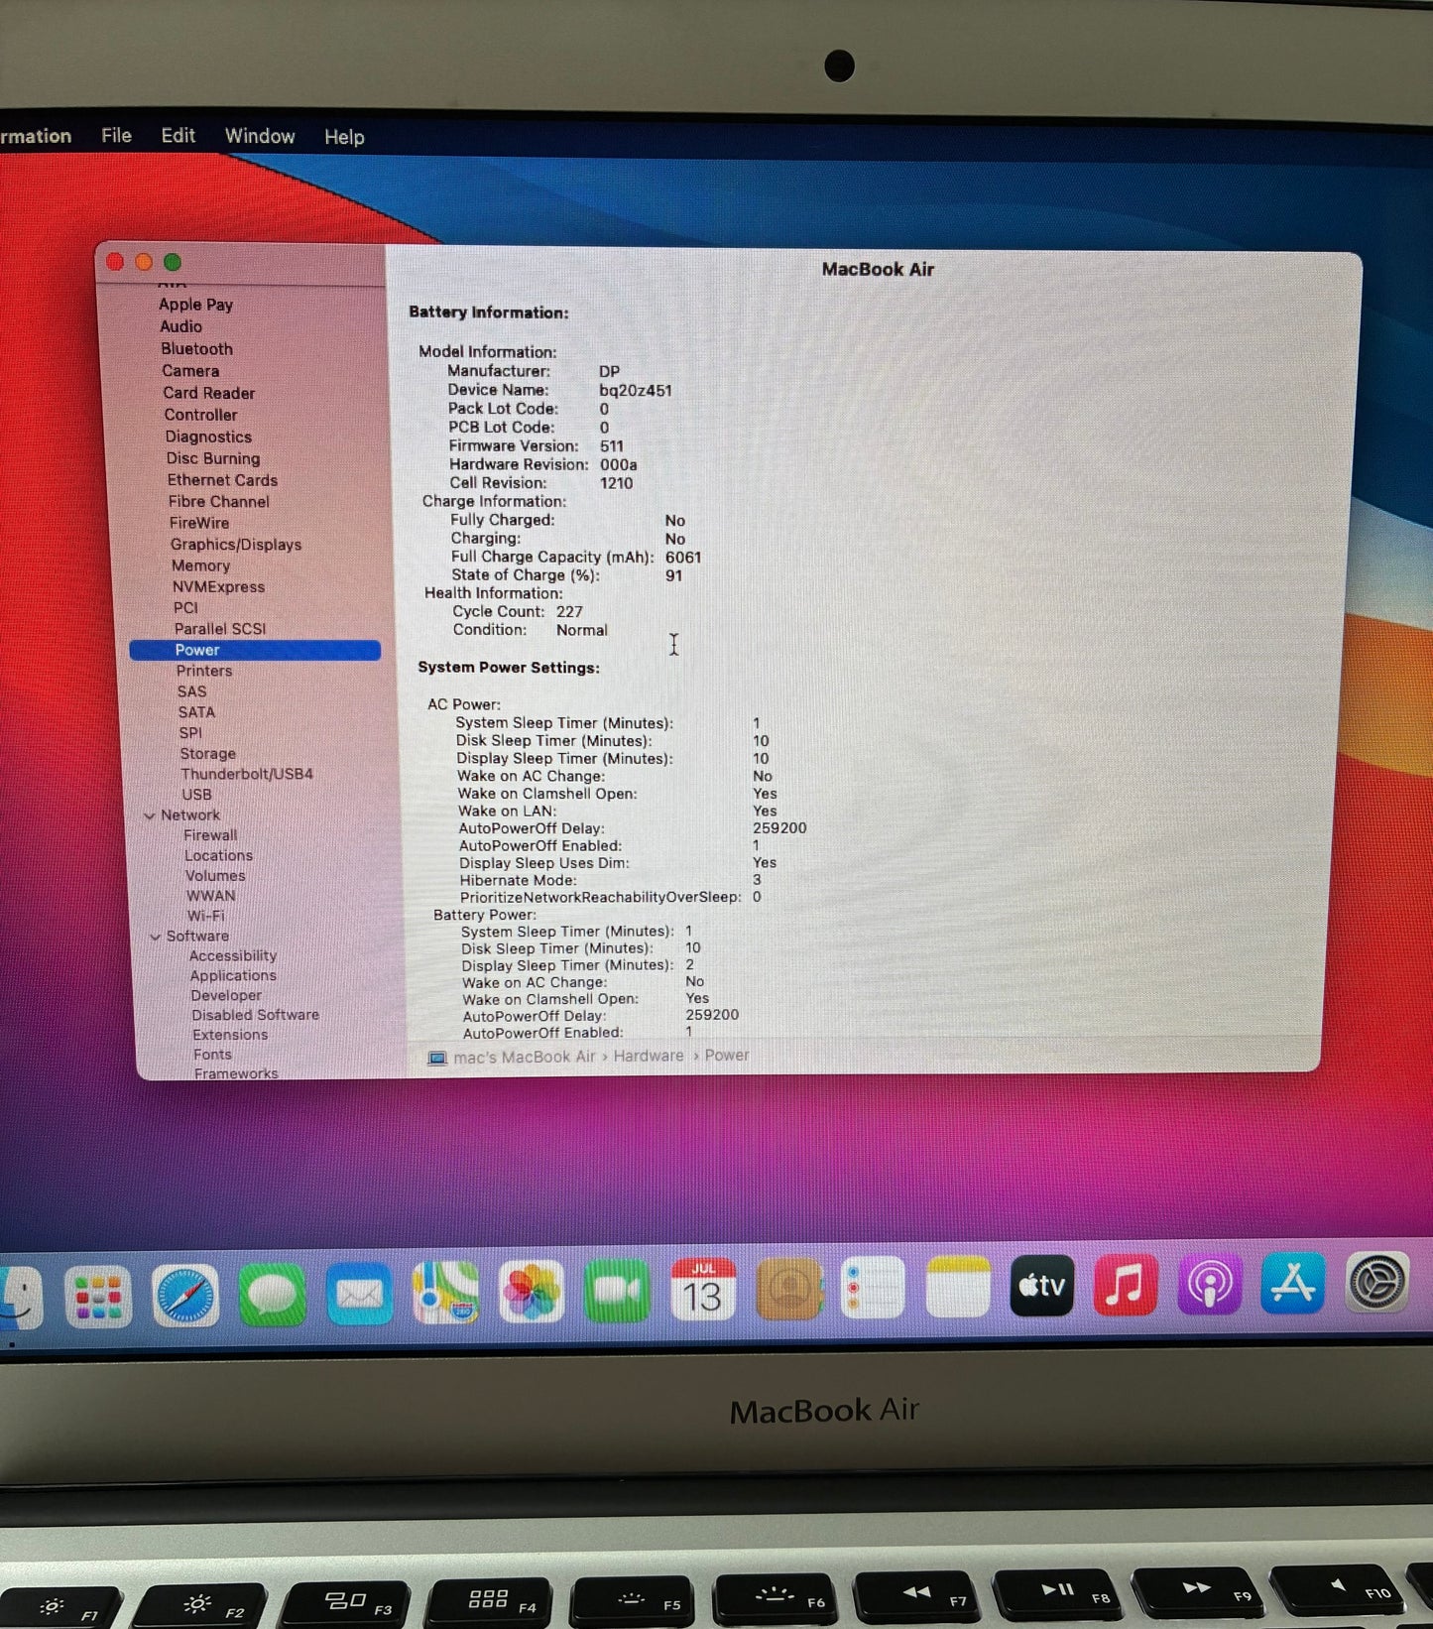Select Bluetooth in sidebar
1433x1629 pixels.
[x=196, y=349]
